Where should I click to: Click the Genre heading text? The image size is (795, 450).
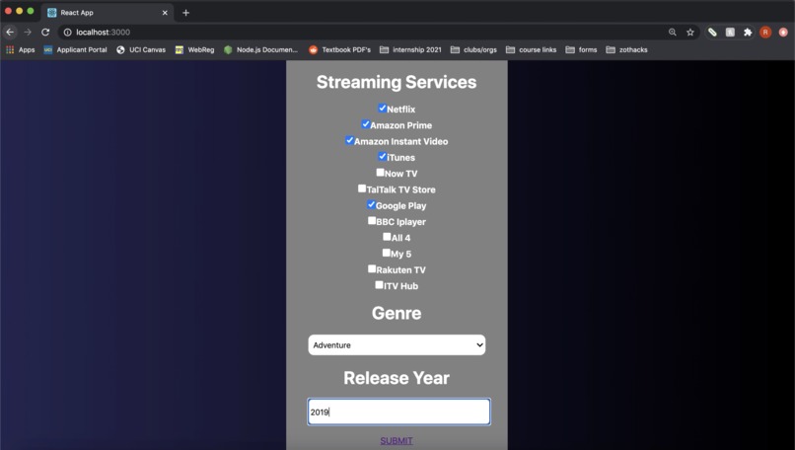pos(397,313)
